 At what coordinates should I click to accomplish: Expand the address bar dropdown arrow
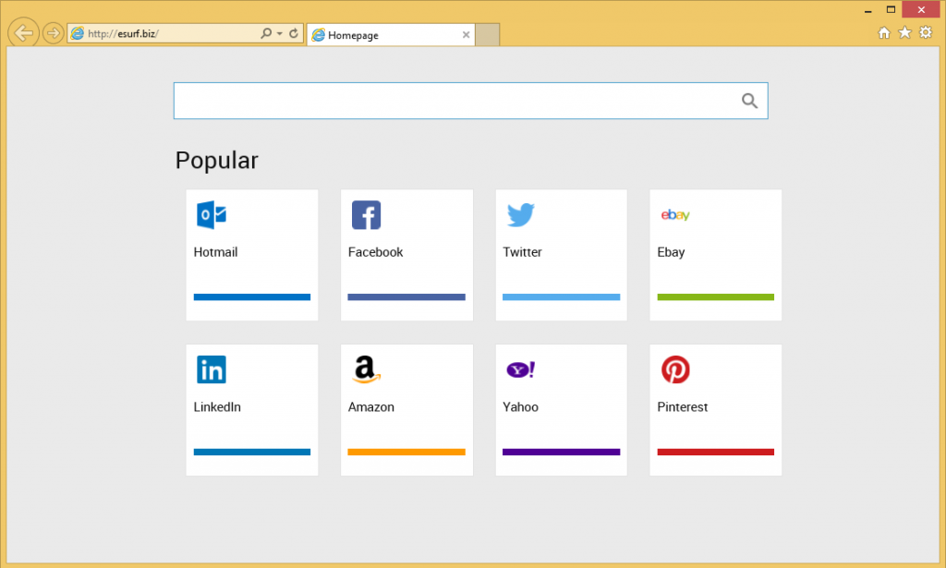(279, 34)
